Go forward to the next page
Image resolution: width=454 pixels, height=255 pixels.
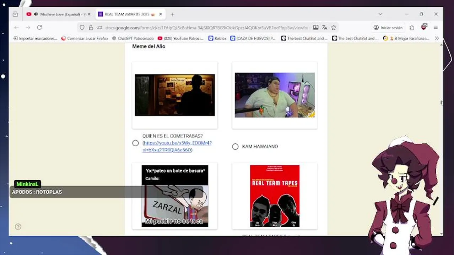coord(28,27)
